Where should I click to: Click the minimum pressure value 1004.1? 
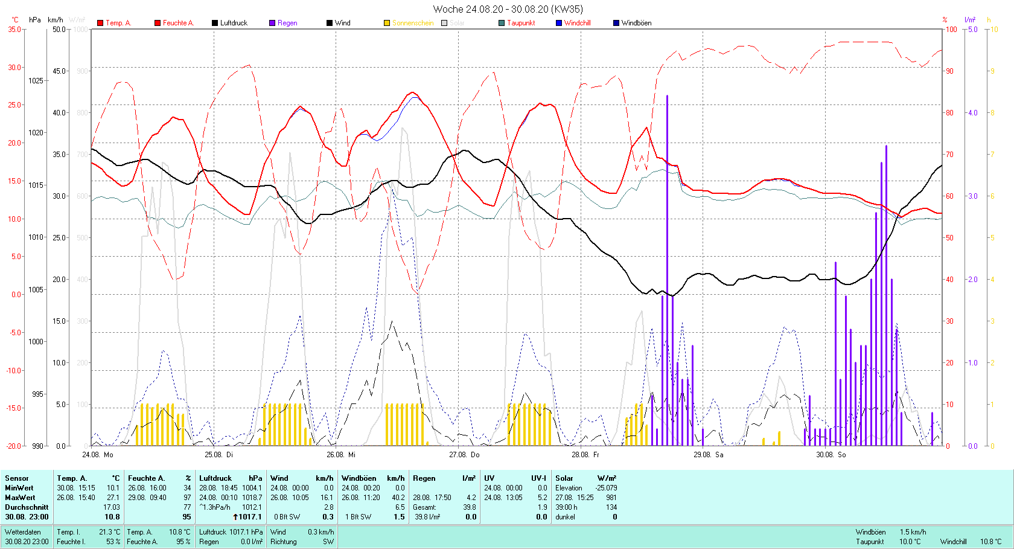pos(252,488)
